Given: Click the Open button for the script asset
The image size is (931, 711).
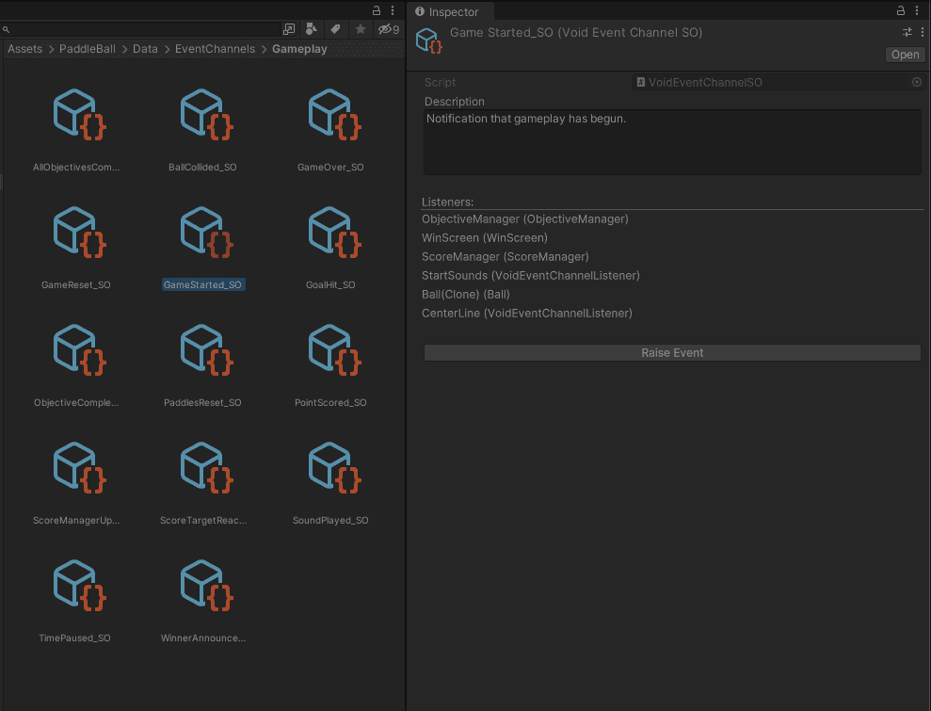Looking at the screenshot, I should (x=905, y=54).
